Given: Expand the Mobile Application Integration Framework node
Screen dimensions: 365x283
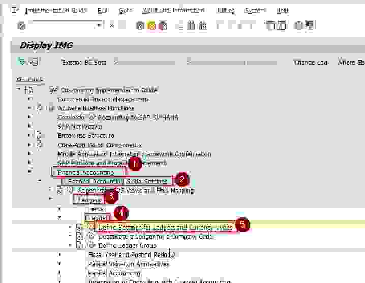Looking at the screenshot, I should pos(30,153).
